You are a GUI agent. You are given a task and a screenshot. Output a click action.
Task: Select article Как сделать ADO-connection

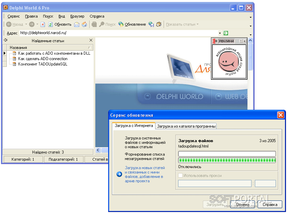pos(43,59)
